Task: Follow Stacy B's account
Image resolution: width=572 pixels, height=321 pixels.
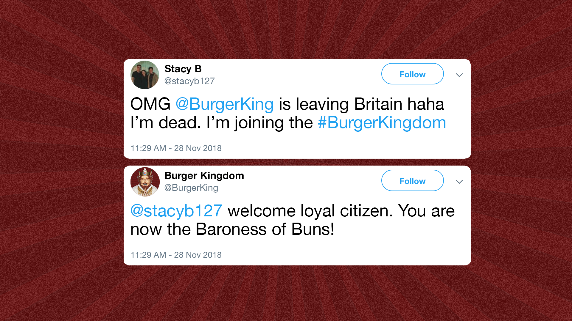Action: click(412, 74)
